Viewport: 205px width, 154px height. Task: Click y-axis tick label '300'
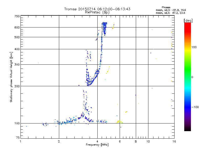17,65
